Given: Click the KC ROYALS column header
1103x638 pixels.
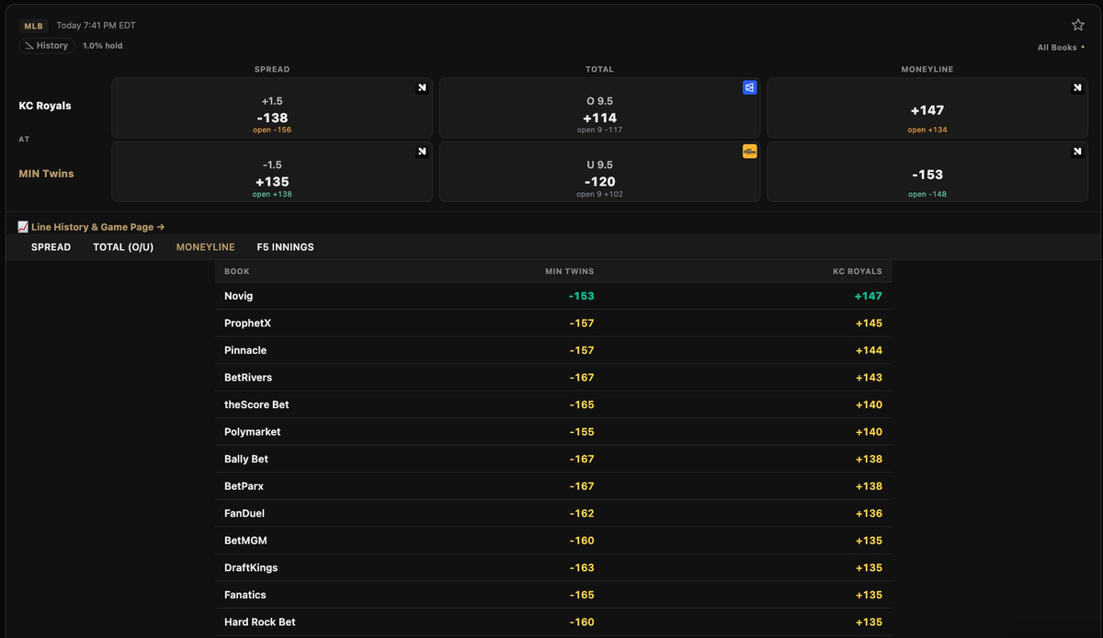Looking at the screenshot, I should pos(858,271).
